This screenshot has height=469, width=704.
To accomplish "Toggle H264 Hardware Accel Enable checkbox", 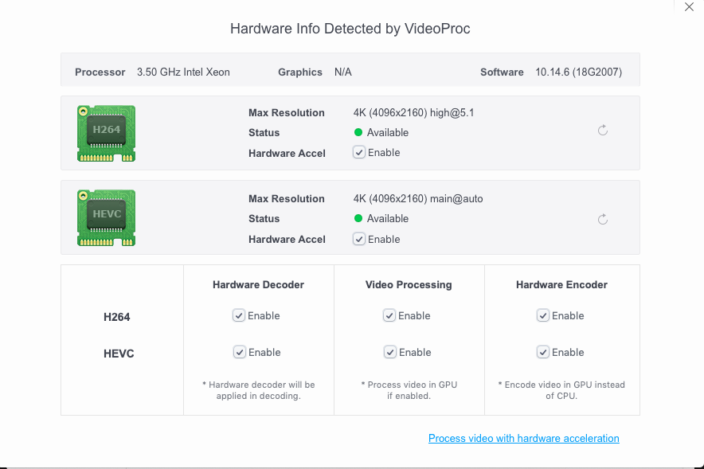I will point(359,153).
